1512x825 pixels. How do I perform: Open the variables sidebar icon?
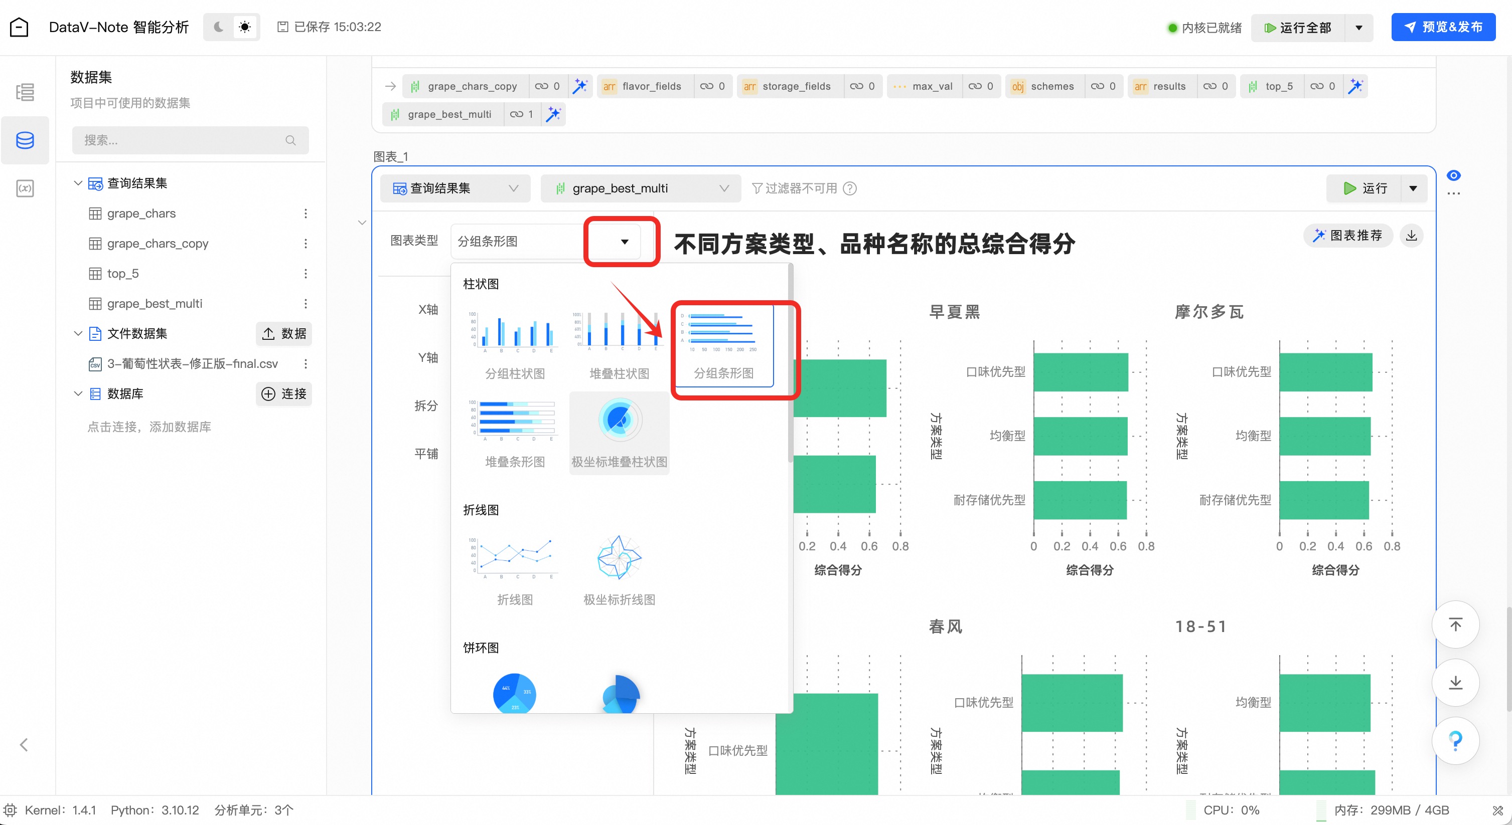[25, 188]
